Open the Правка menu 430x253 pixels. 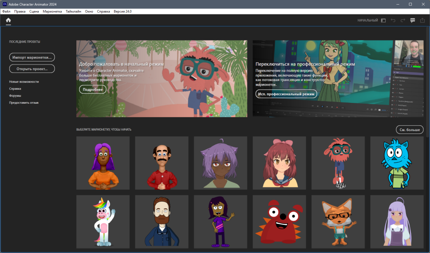click(20, 11)
